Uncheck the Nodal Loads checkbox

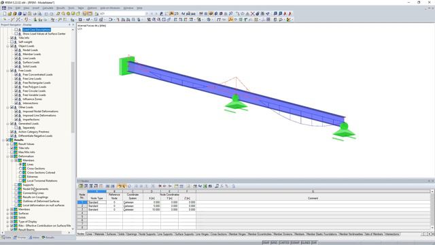click(x=16, y=50)
